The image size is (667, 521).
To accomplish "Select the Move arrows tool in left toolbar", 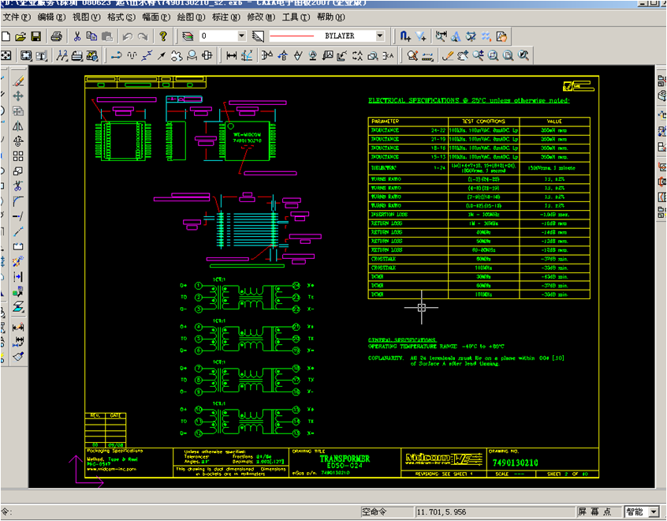I will pos(18,96).
